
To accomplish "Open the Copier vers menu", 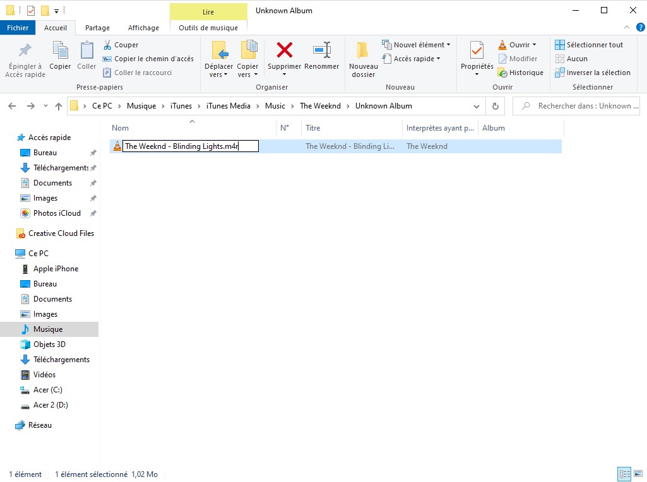I will click(x=247, y=60).
